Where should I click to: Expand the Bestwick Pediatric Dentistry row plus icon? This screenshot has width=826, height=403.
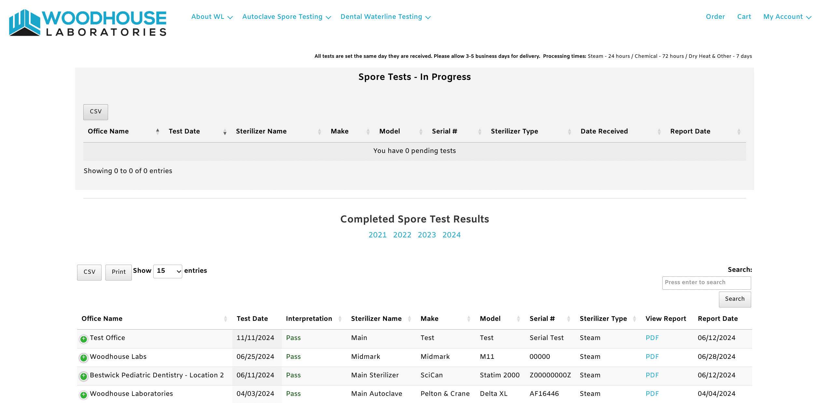84,376
